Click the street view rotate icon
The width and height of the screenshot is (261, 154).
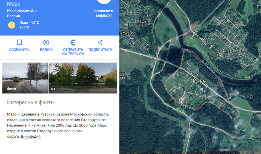pos(53,89)
